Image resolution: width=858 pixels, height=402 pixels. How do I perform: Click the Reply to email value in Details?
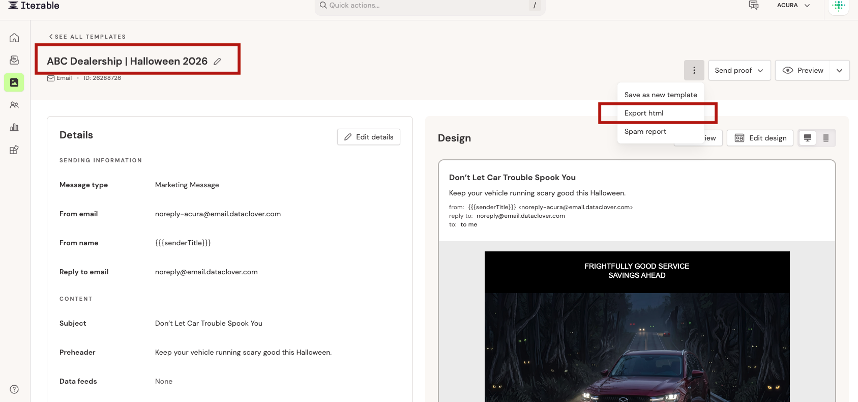click(206, 272)
